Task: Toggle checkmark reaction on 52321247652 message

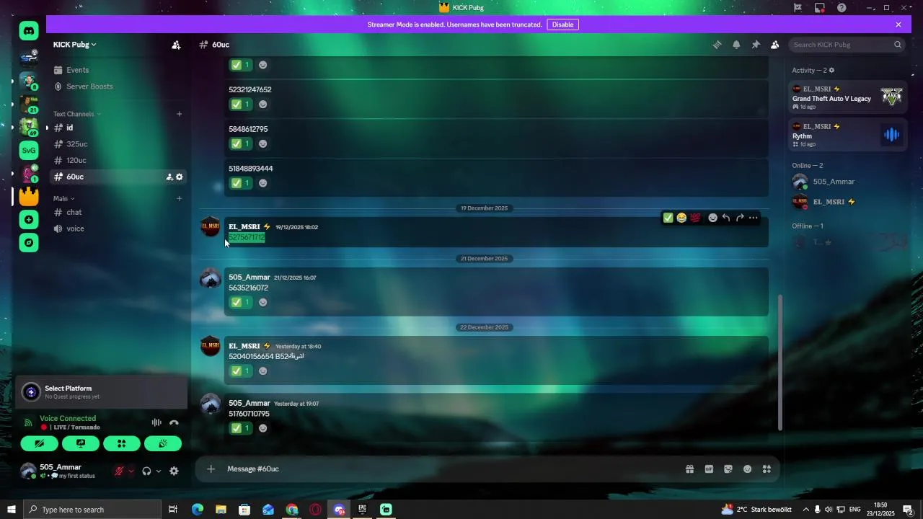Action: coord(240,105)
